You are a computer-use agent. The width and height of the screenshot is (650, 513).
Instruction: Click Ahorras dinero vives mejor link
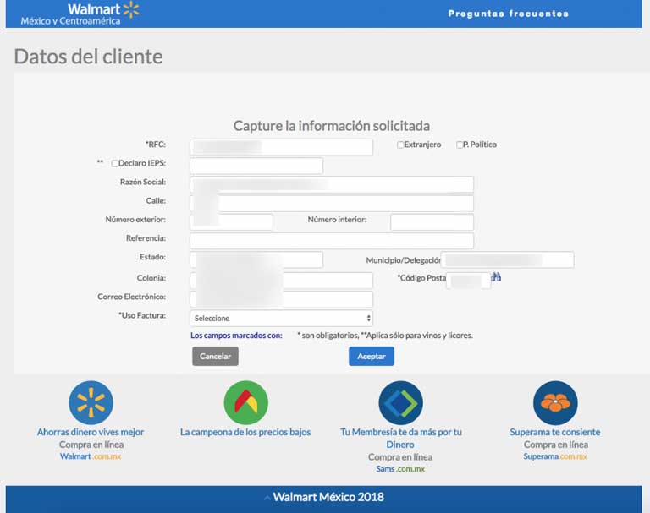tap(91, 432)
